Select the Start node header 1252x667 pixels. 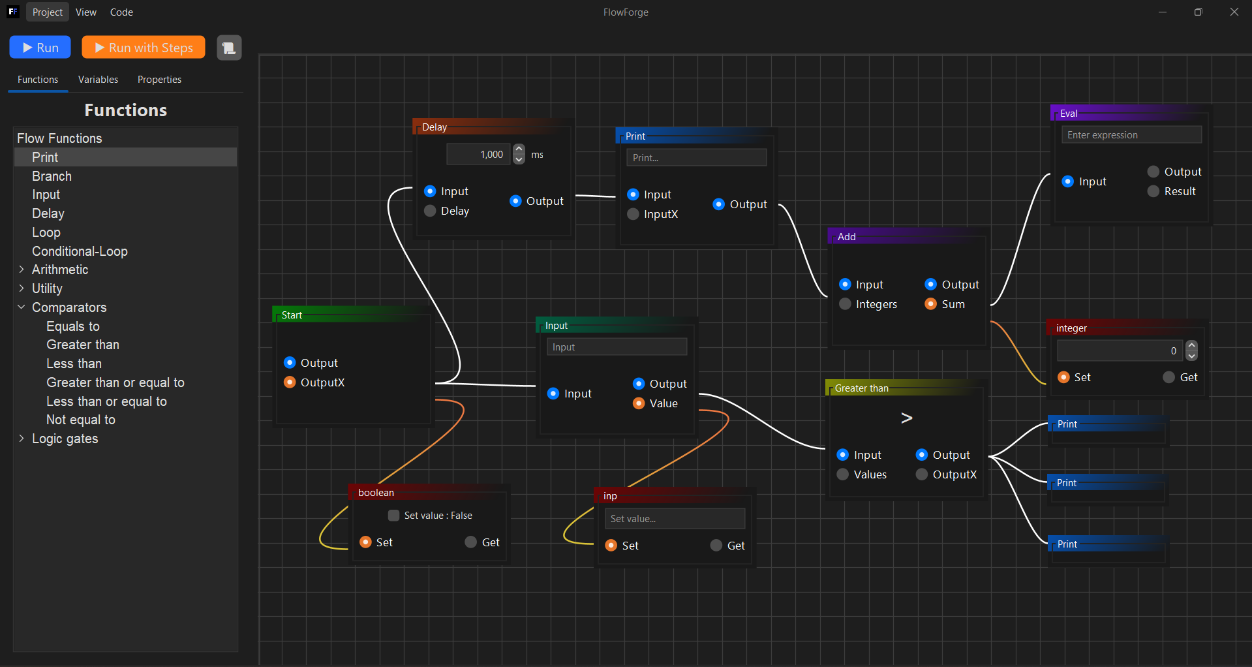pos(352,315)
